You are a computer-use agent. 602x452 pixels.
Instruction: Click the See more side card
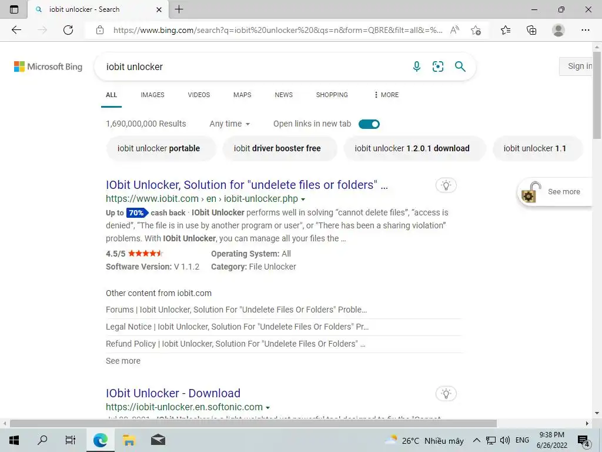pyautogui.click(x=555, y=192)
